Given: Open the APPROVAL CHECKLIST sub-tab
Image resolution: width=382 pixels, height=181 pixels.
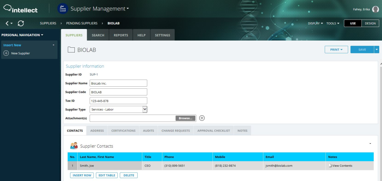Looking at the screenshot, I should click(x=214, y=130).
